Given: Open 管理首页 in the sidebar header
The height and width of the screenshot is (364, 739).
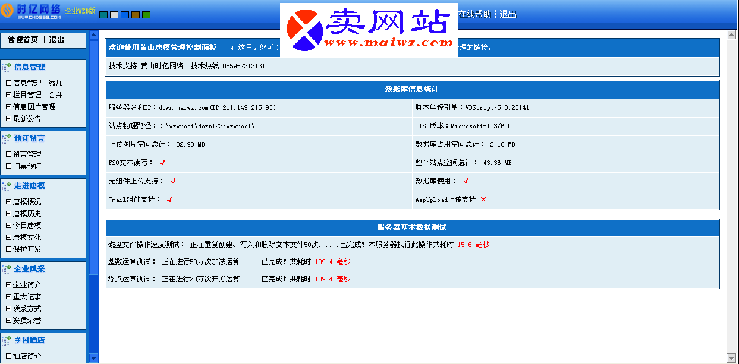Looking at the screenshot, I should [x=23, y=40].
